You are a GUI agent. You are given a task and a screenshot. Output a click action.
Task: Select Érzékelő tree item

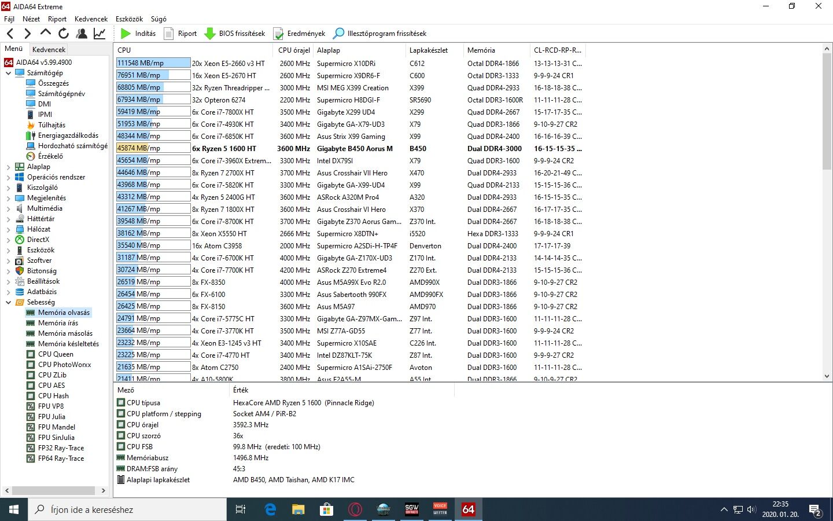pos(50,156)
